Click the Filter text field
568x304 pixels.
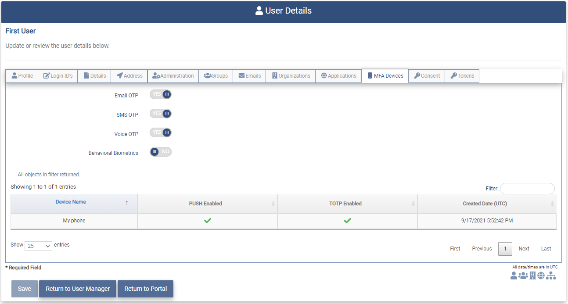(x=527, y=189)
